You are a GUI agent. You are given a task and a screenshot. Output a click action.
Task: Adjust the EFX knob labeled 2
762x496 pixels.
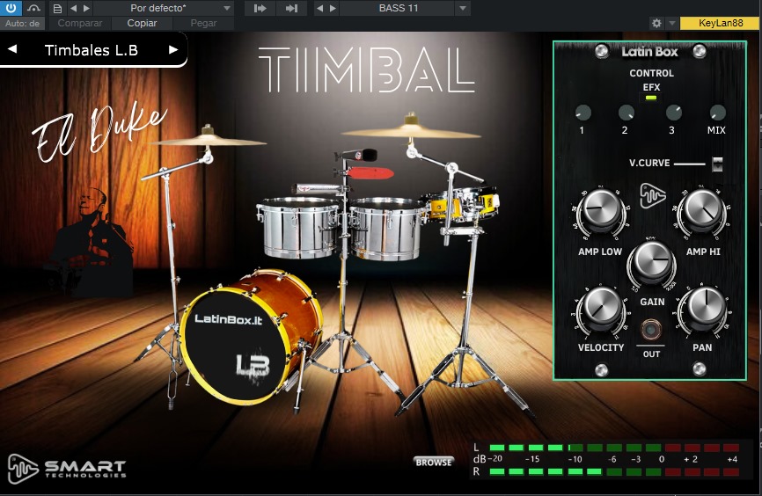click(x=626, y=113)
